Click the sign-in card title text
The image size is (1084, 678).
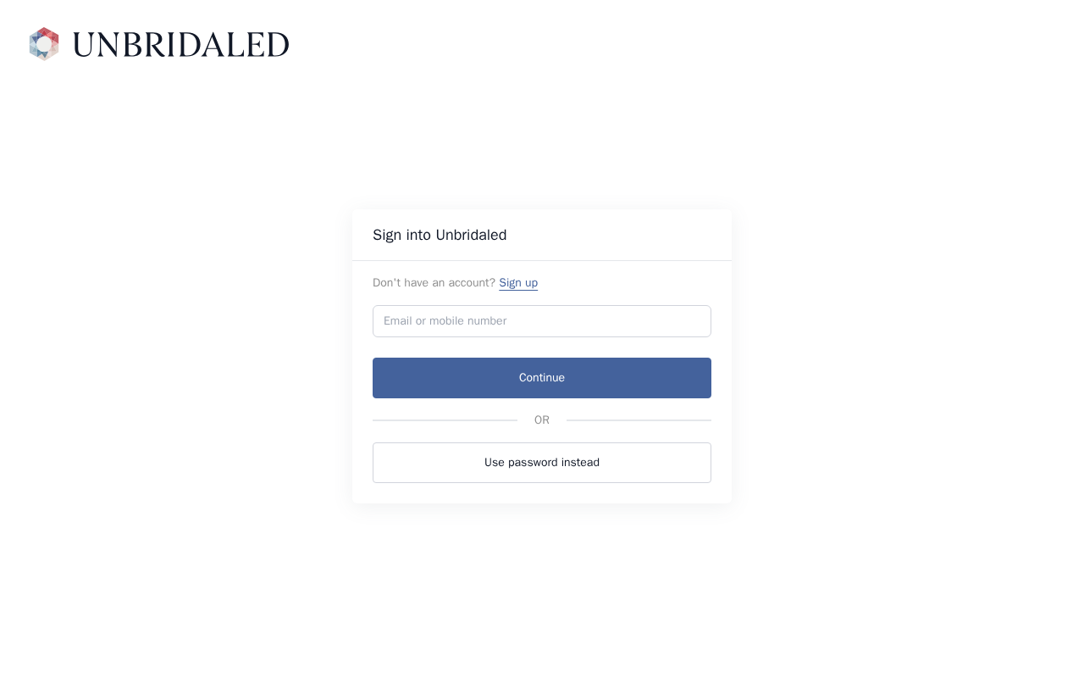[x=440, y=236]
